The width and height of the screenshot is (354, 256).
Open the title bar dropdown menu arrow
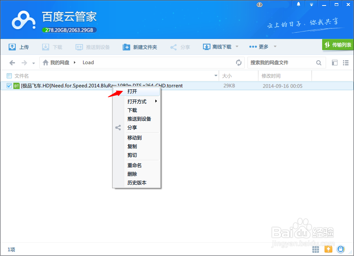coord(312,4)
